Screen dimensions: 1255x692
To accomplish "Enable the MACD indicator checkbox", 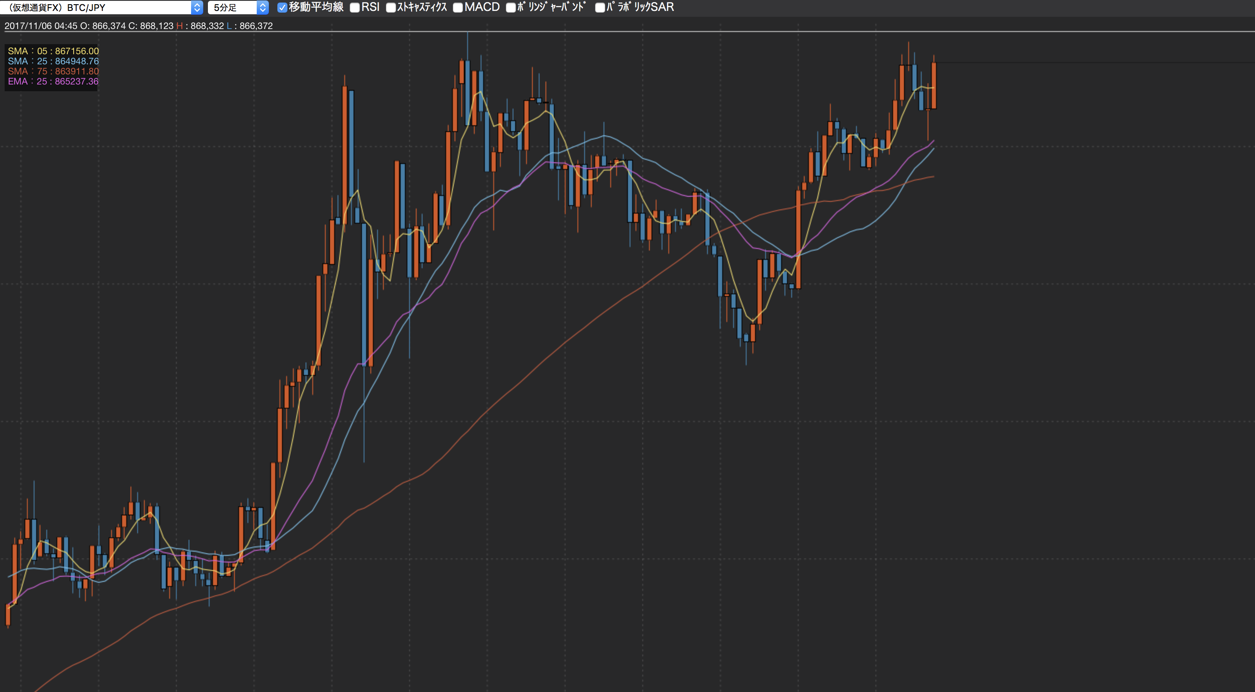I will 457,7.
